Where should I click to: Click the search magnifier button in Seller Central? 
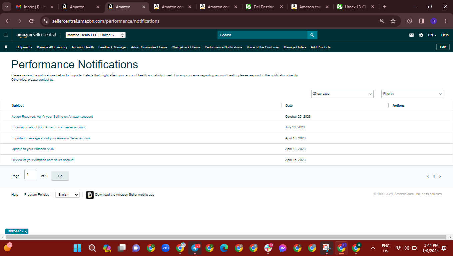(312, 35)
